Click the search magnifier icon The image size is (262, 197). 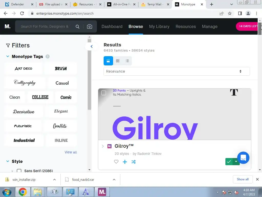78,26
